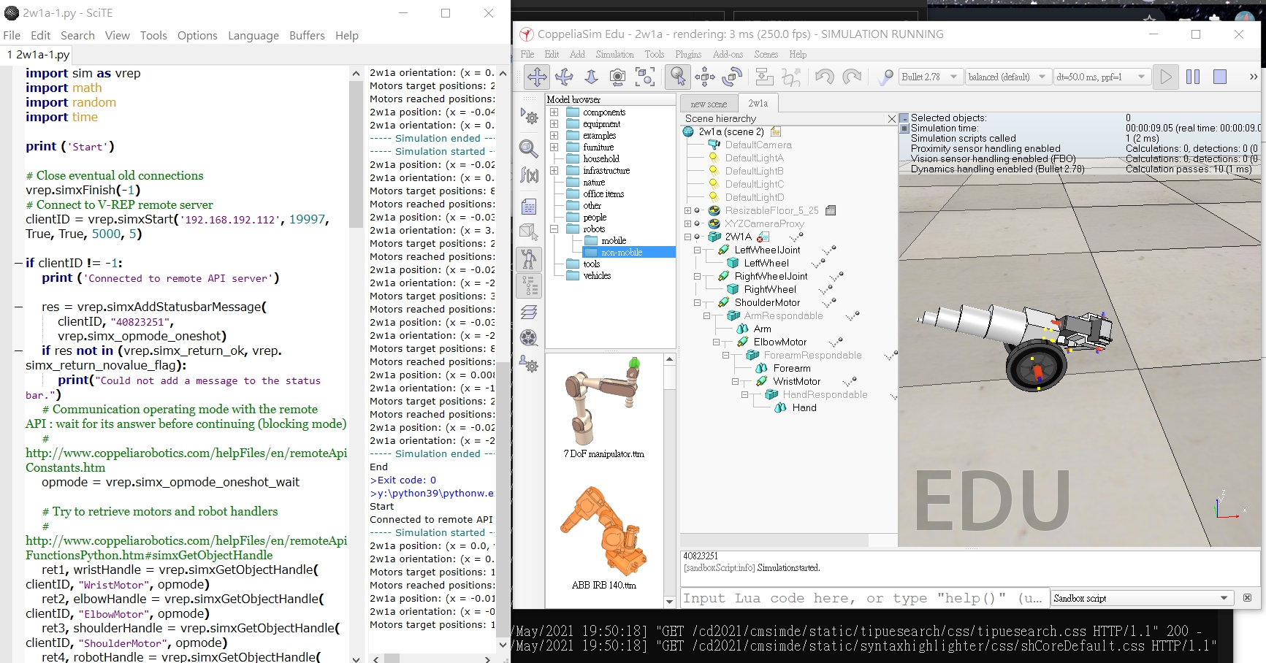This screenshot has height=663, width=1266.
Task: Open the video recorder film reel icon
Action: [x=530, y=338]
